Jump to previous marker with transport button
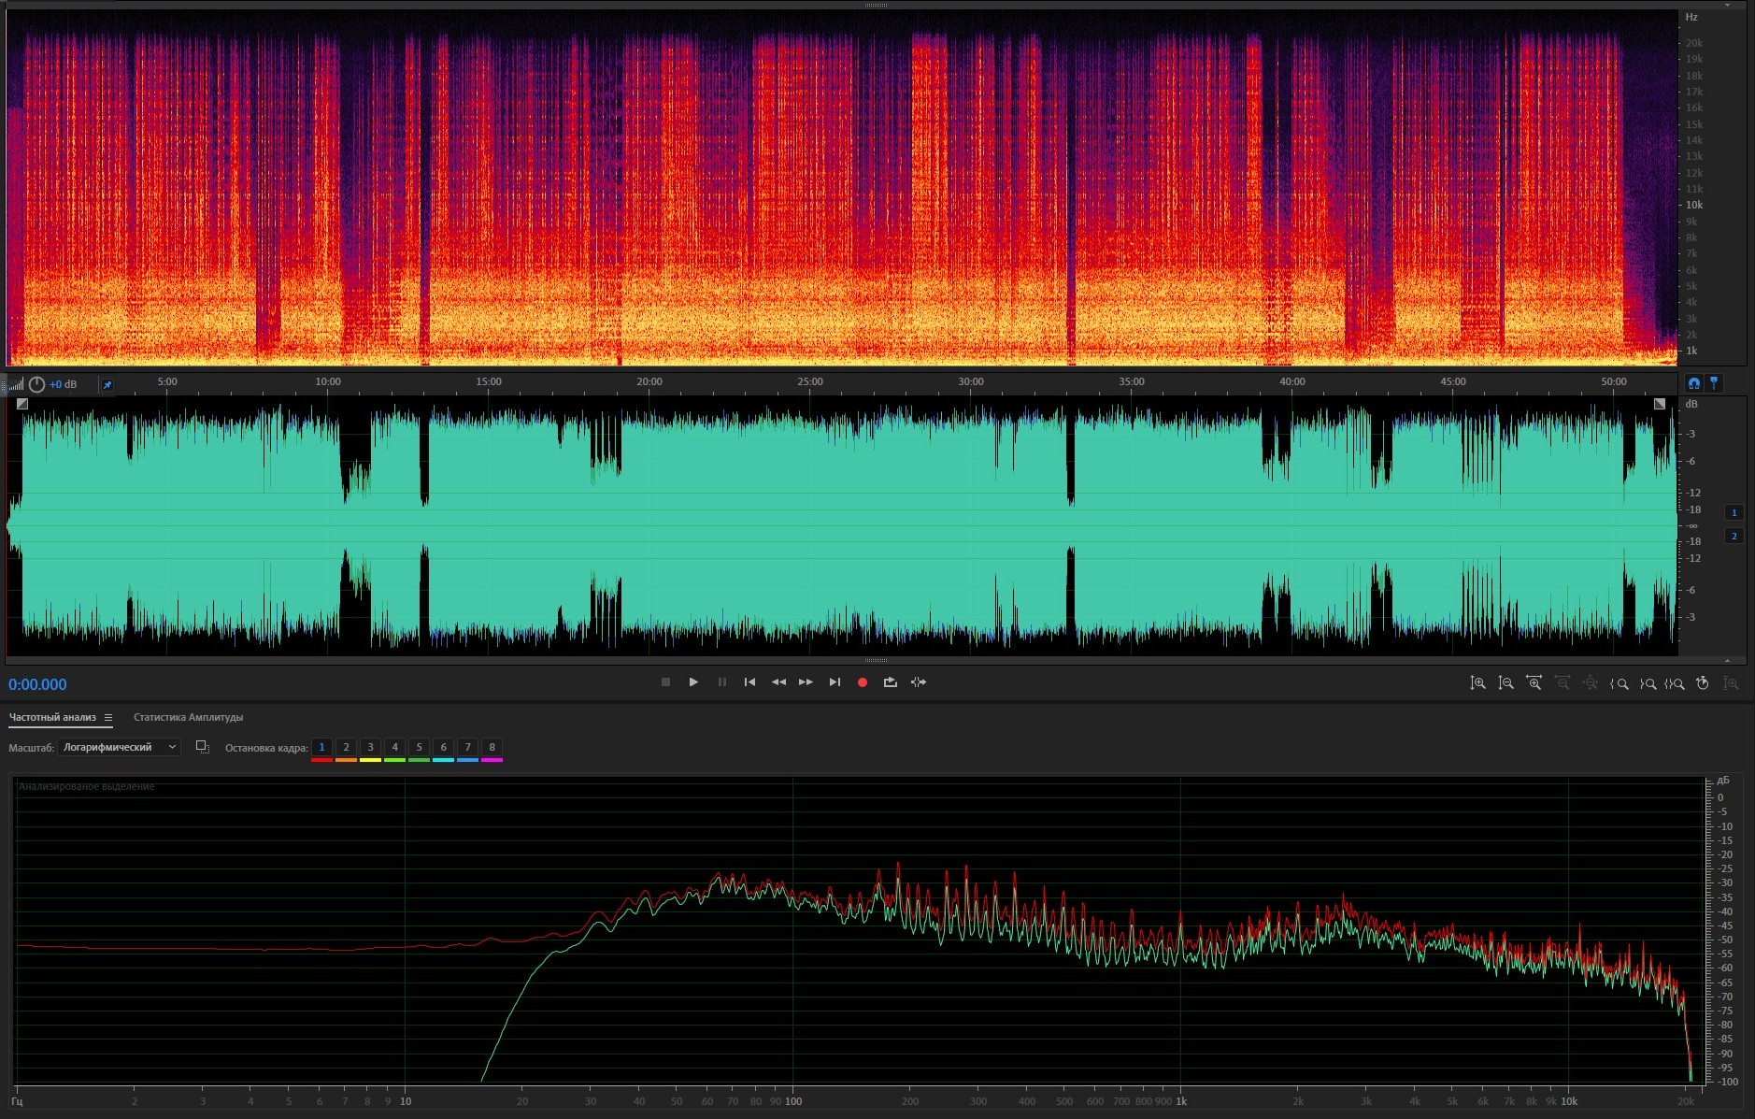Viewport: 1755px width, 1119px height. tap(749, 682)
